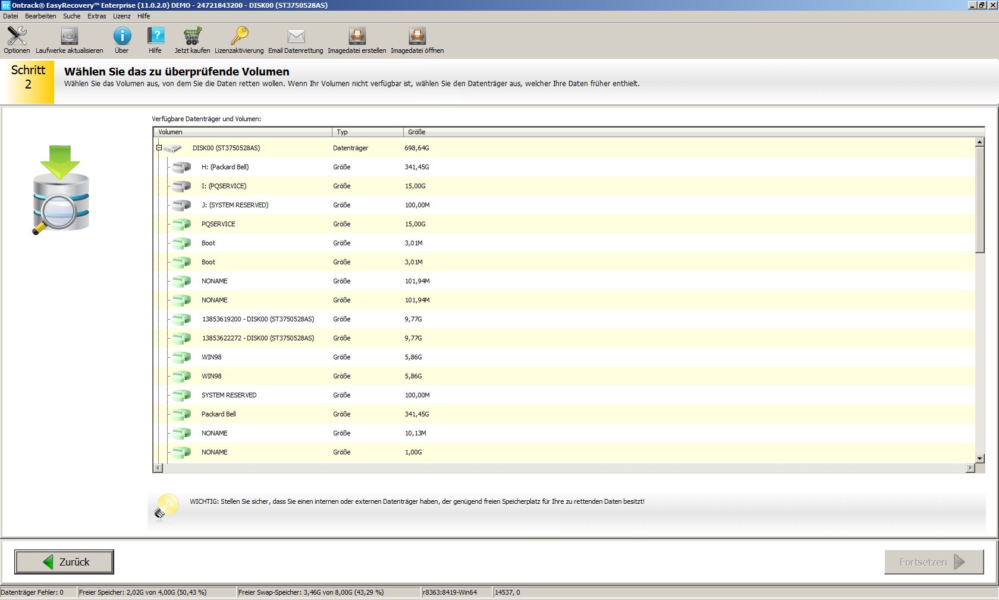This screenshot has height=600, width=999.
Task: Click the EasyRecovery app icon in title bar
Action: point(6,5)
